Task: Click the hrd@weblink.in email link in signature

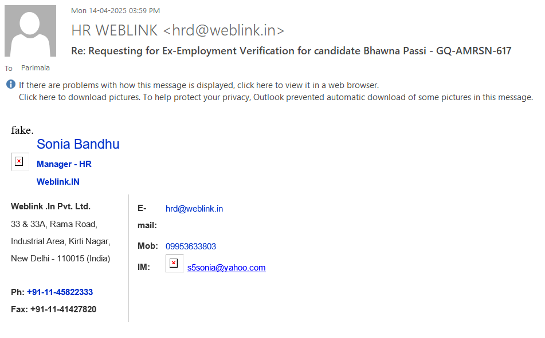Action: pos(194,209)
